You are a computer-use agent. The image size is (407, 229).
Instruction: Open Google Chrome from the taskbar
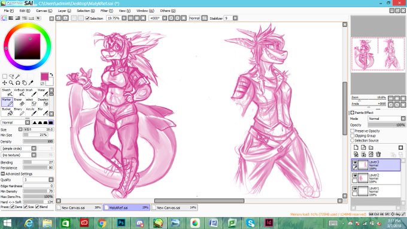pos(102,223)
